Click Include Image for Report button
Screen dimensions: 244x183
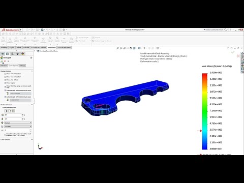pos(102,41)
